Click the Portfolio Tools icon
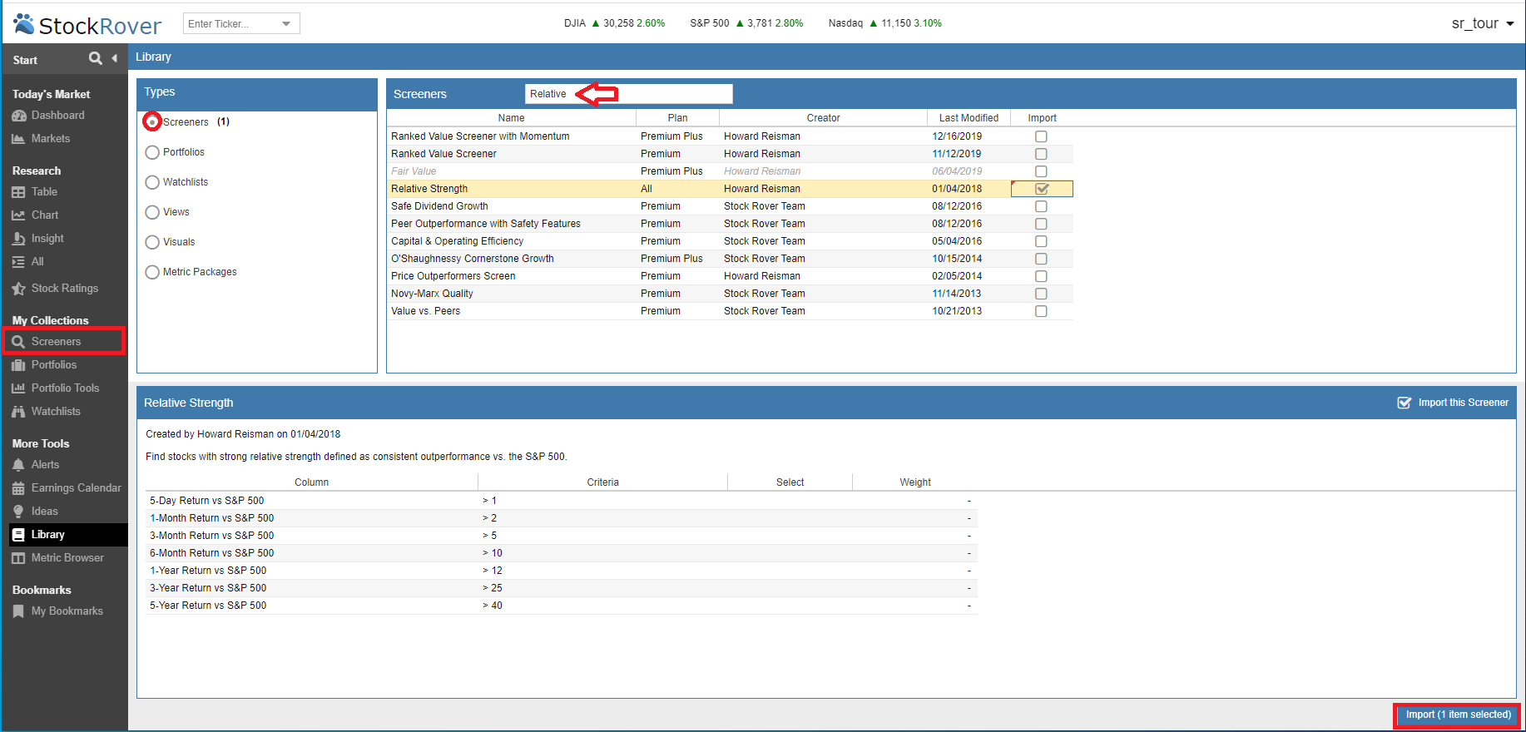Viewport: 1526px width, 732px height. pos(18,388)
